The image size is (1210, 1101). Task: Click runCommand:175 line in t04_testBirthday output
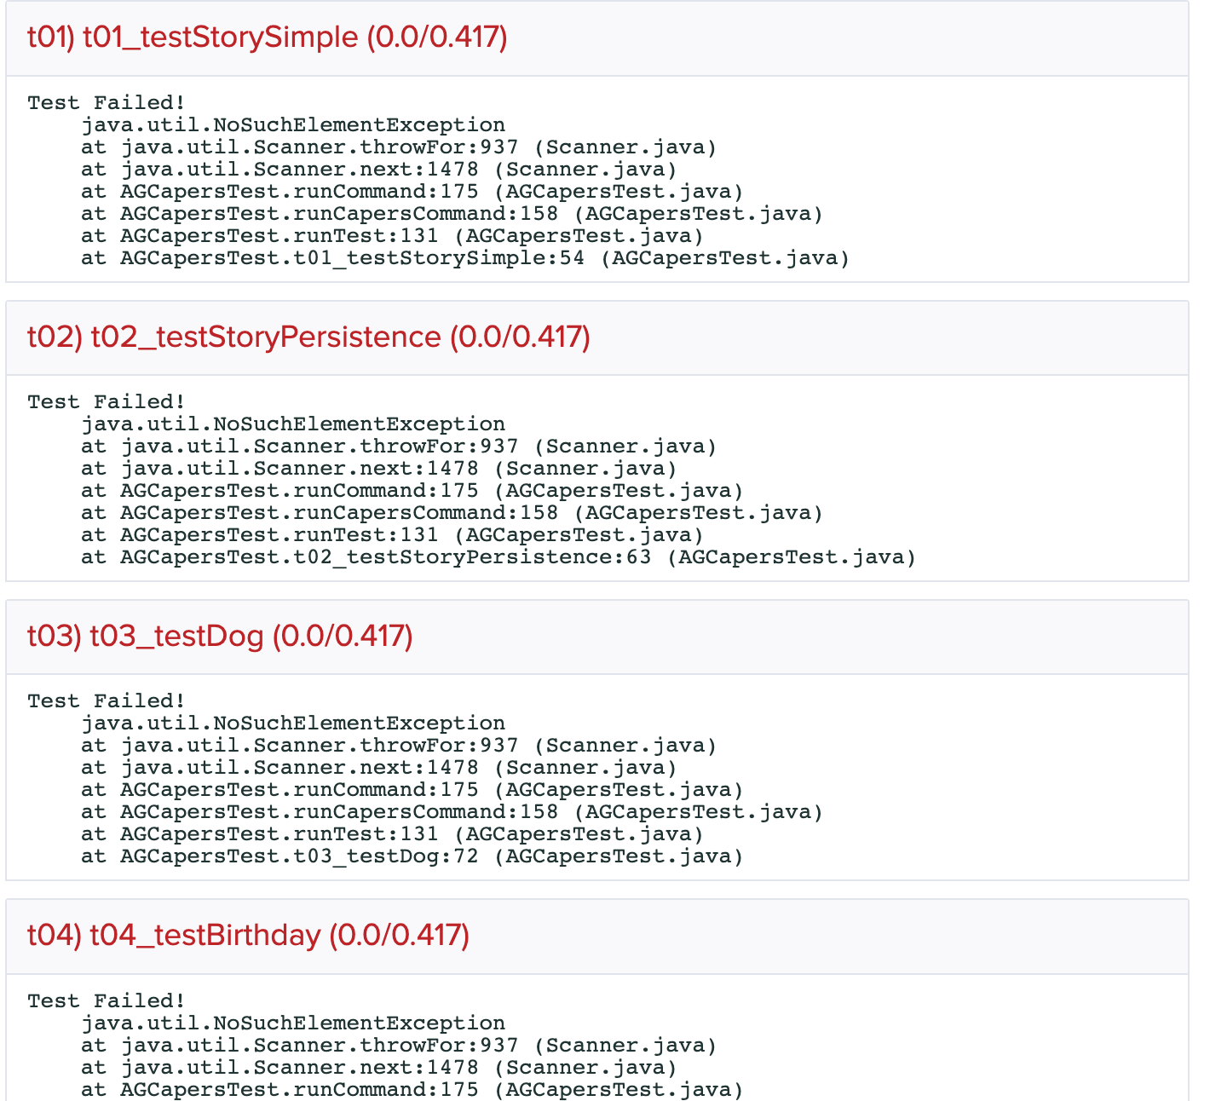pyautogui.click(x=412, y=1090)
